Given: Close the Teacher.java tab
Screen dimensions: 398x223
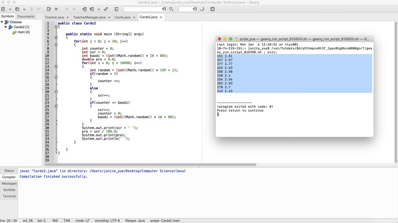Looking at the screenshot, I should point(67,18).
